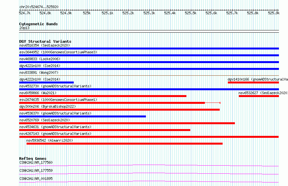Open the nsv6532627 (Sedlazeck2020) variant

click(x=263, y=93)
